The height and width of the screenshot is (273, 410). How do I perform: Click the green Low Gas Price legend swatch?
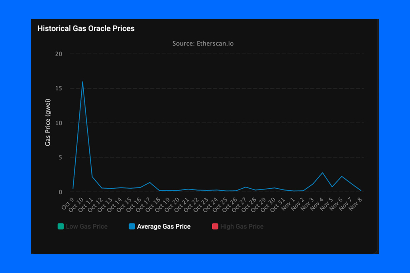(x=60, y=226)
